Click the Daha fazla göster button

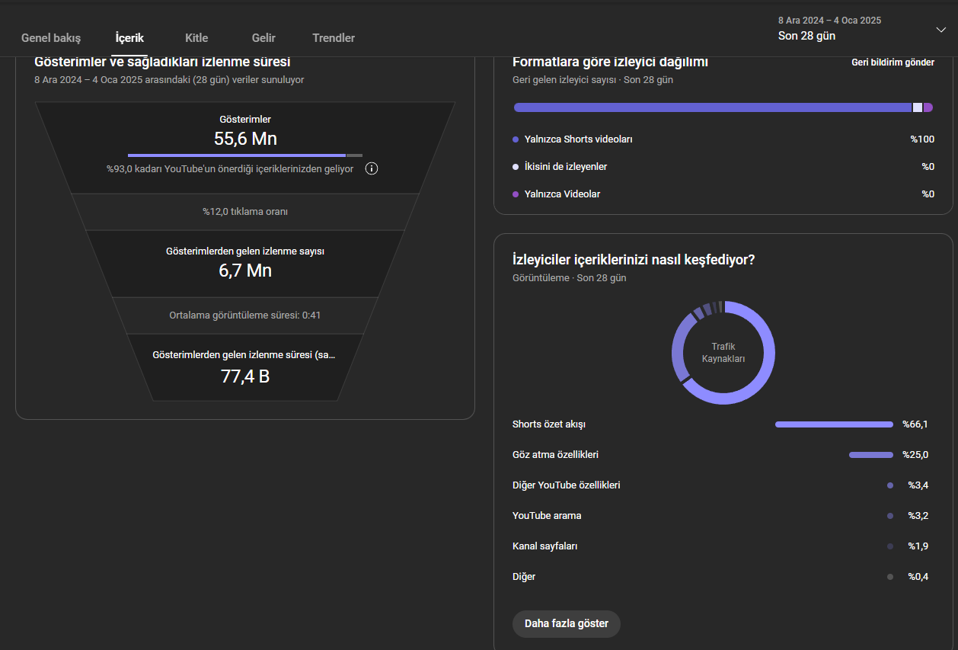coord(567,623)
